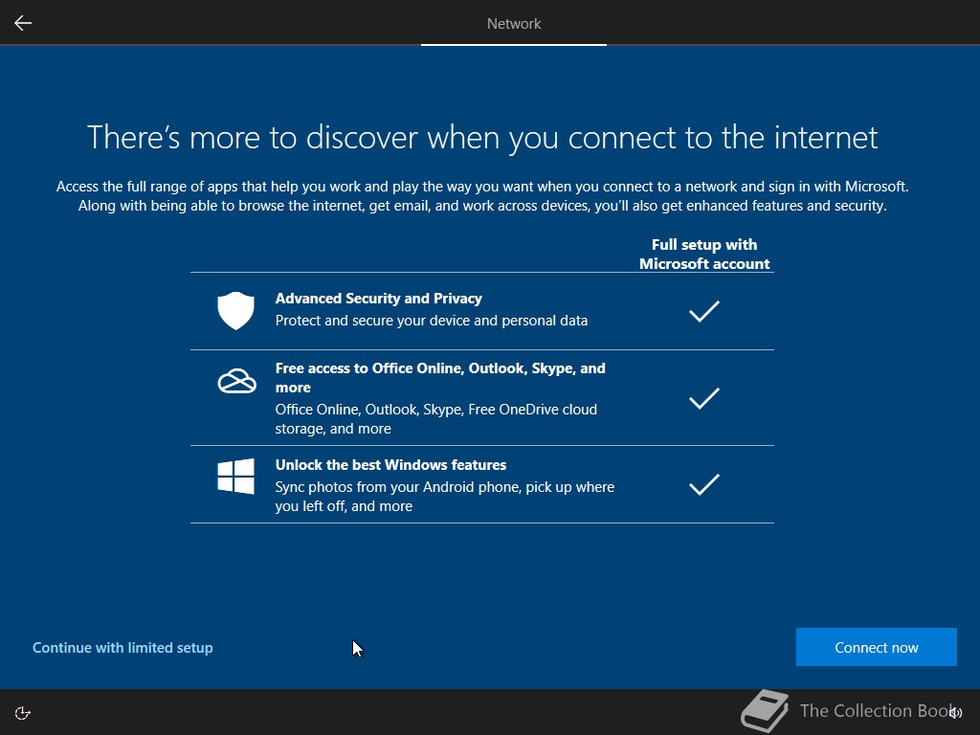Click the OneDrive cloud icon
Image resolution: width=980 pixels, height=735 pixels.
tap(236, 381)
